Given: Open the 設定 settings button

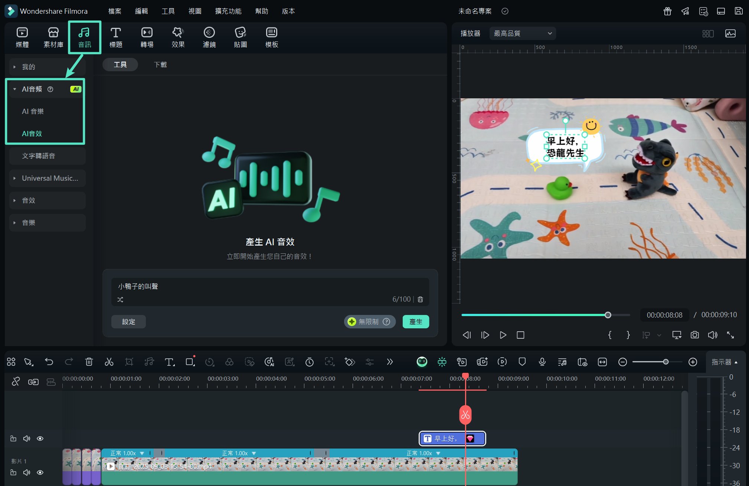Looking at the screenshot, I should (128, 322).
